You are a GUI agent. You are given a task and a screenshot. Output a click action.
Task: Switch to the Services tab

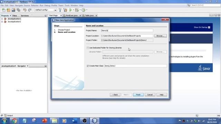click(x=25, y=15)
